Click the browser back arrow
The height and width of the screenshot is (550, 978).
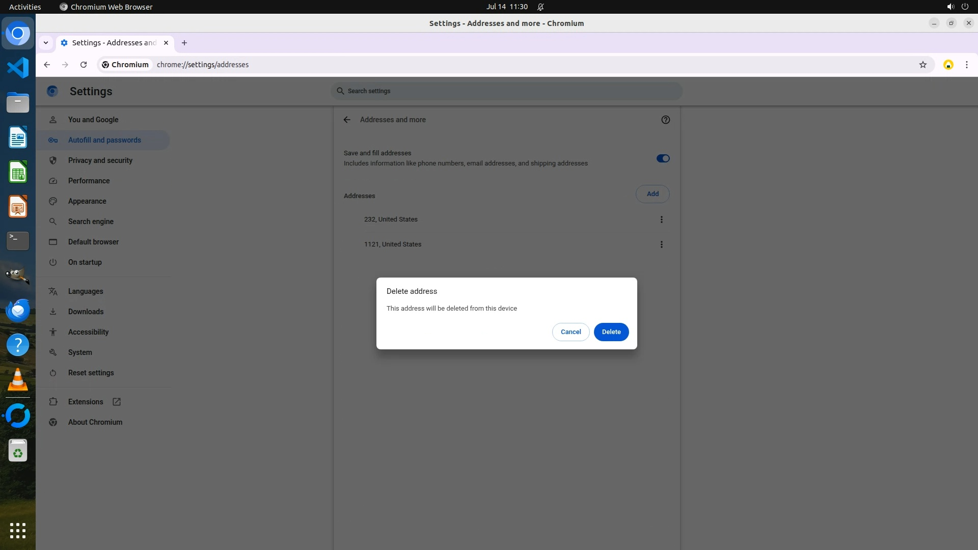coord(47,65)
